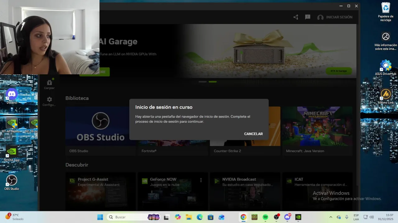Screen dimensions: 398x223
Task: Open Task View in the taskbar
Action: [166, 217]
